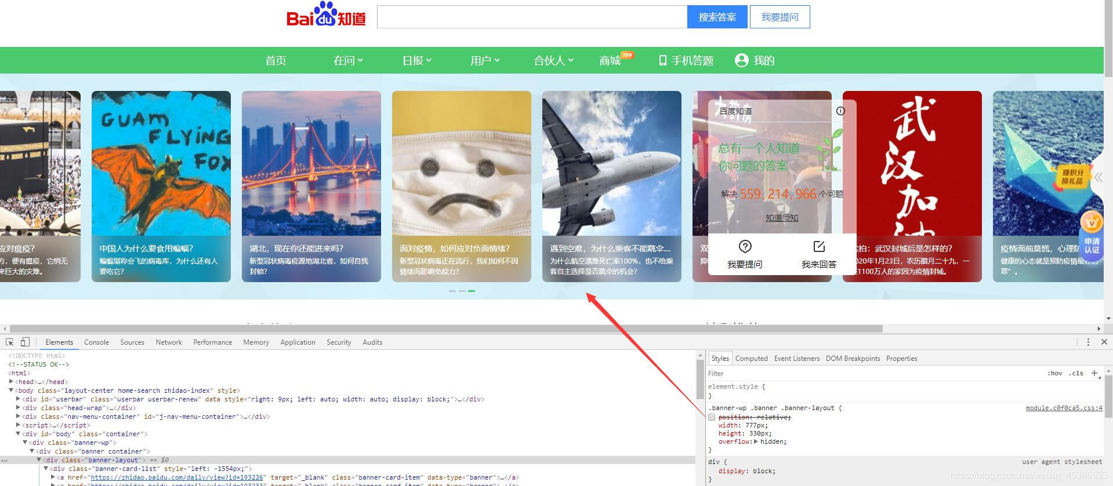Open the Event Listeners tab
The width and height of the screenshot is (1113, 486).
point(797,359)
